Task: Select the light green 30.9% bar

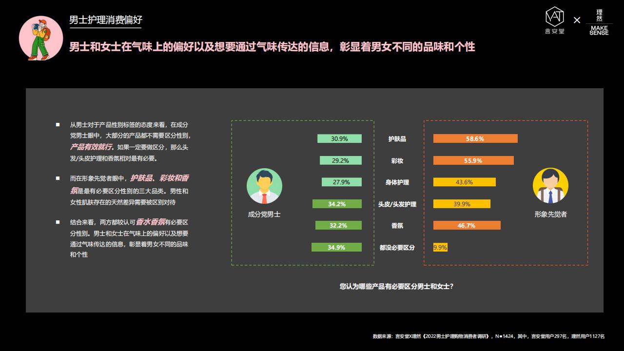Action: 339,139
